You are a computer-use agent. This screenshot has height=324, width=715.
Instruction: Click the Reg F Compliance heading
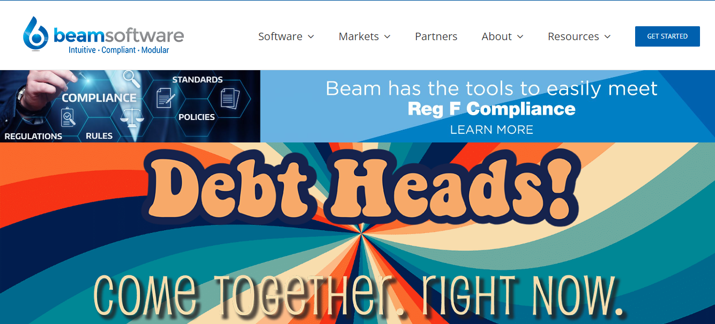(491, 109)
